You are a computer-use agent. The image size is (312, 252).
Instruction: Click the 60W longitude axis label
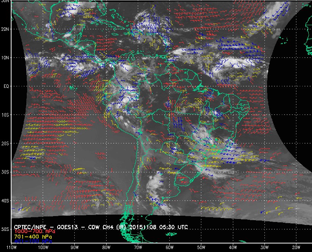(169, 247)
